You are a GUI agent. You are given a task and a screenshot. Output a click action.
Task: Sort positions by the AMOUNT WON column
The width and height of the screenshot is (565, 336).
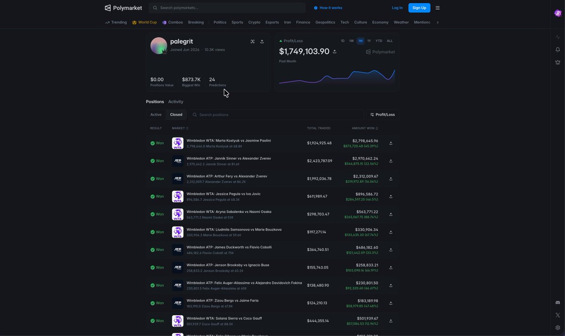pyautogui.click(x=365, y=128)
